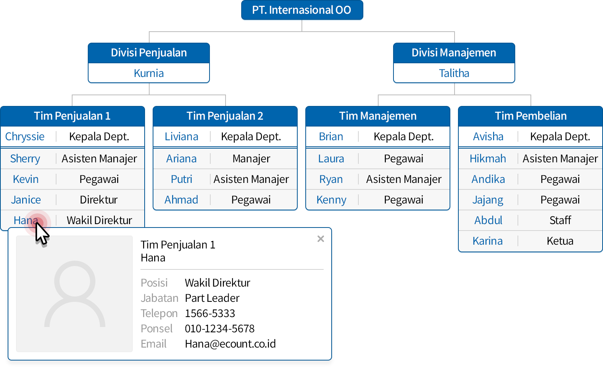Viewport: 603px width, 367px height.
Task: Open Chryssie's employee details
Action: click(25, 136)
